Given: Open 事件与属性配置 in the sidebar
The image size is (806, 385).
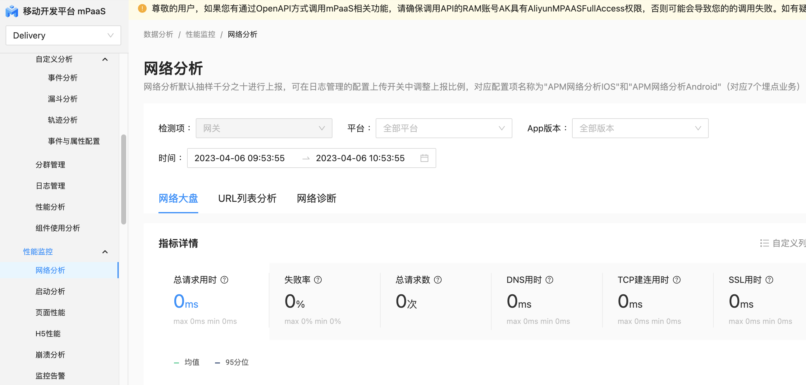Looking at the screenshot, I should (x=74, y=141).
